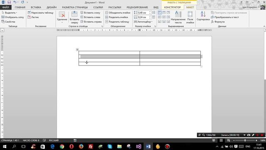Switch to РЕЦЕНЗИРОВАНИЕ ribbon tab
The width and height of the screenshot is (266, 150).
(137, 7)
